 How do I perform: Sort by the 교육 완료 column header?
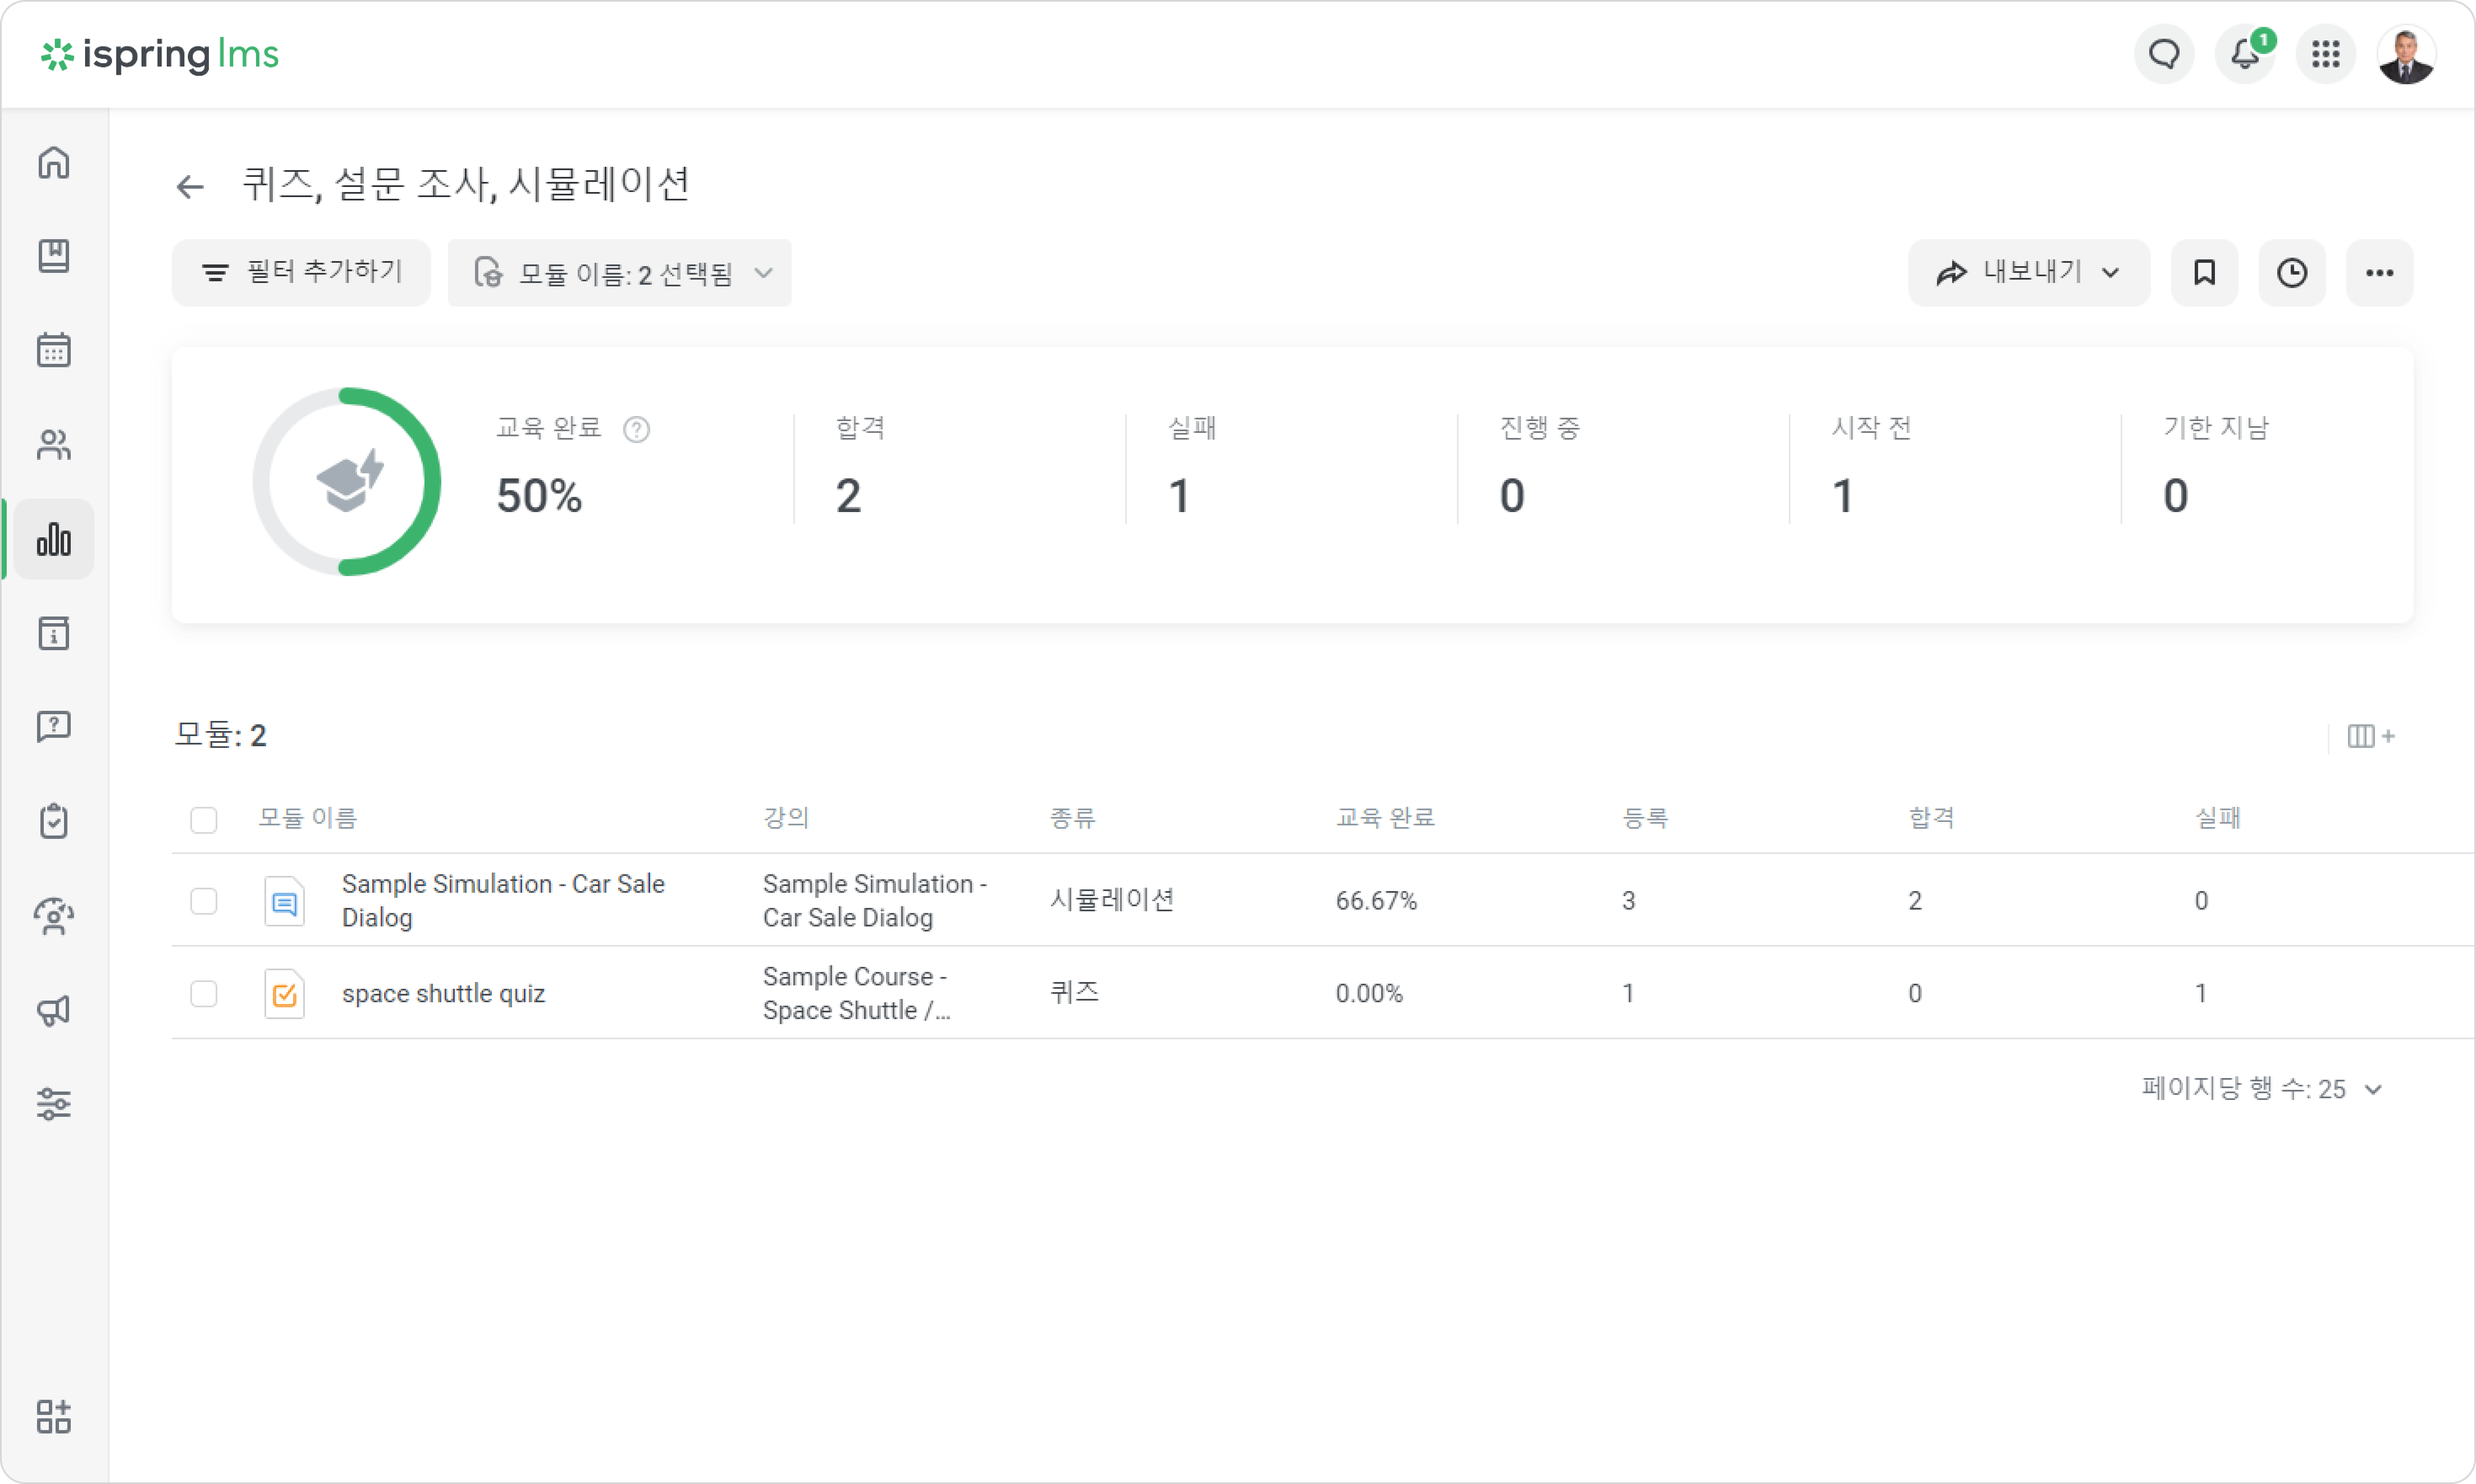1385,818
